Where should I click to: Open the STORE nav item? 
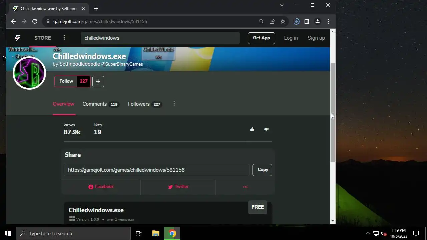43,38
